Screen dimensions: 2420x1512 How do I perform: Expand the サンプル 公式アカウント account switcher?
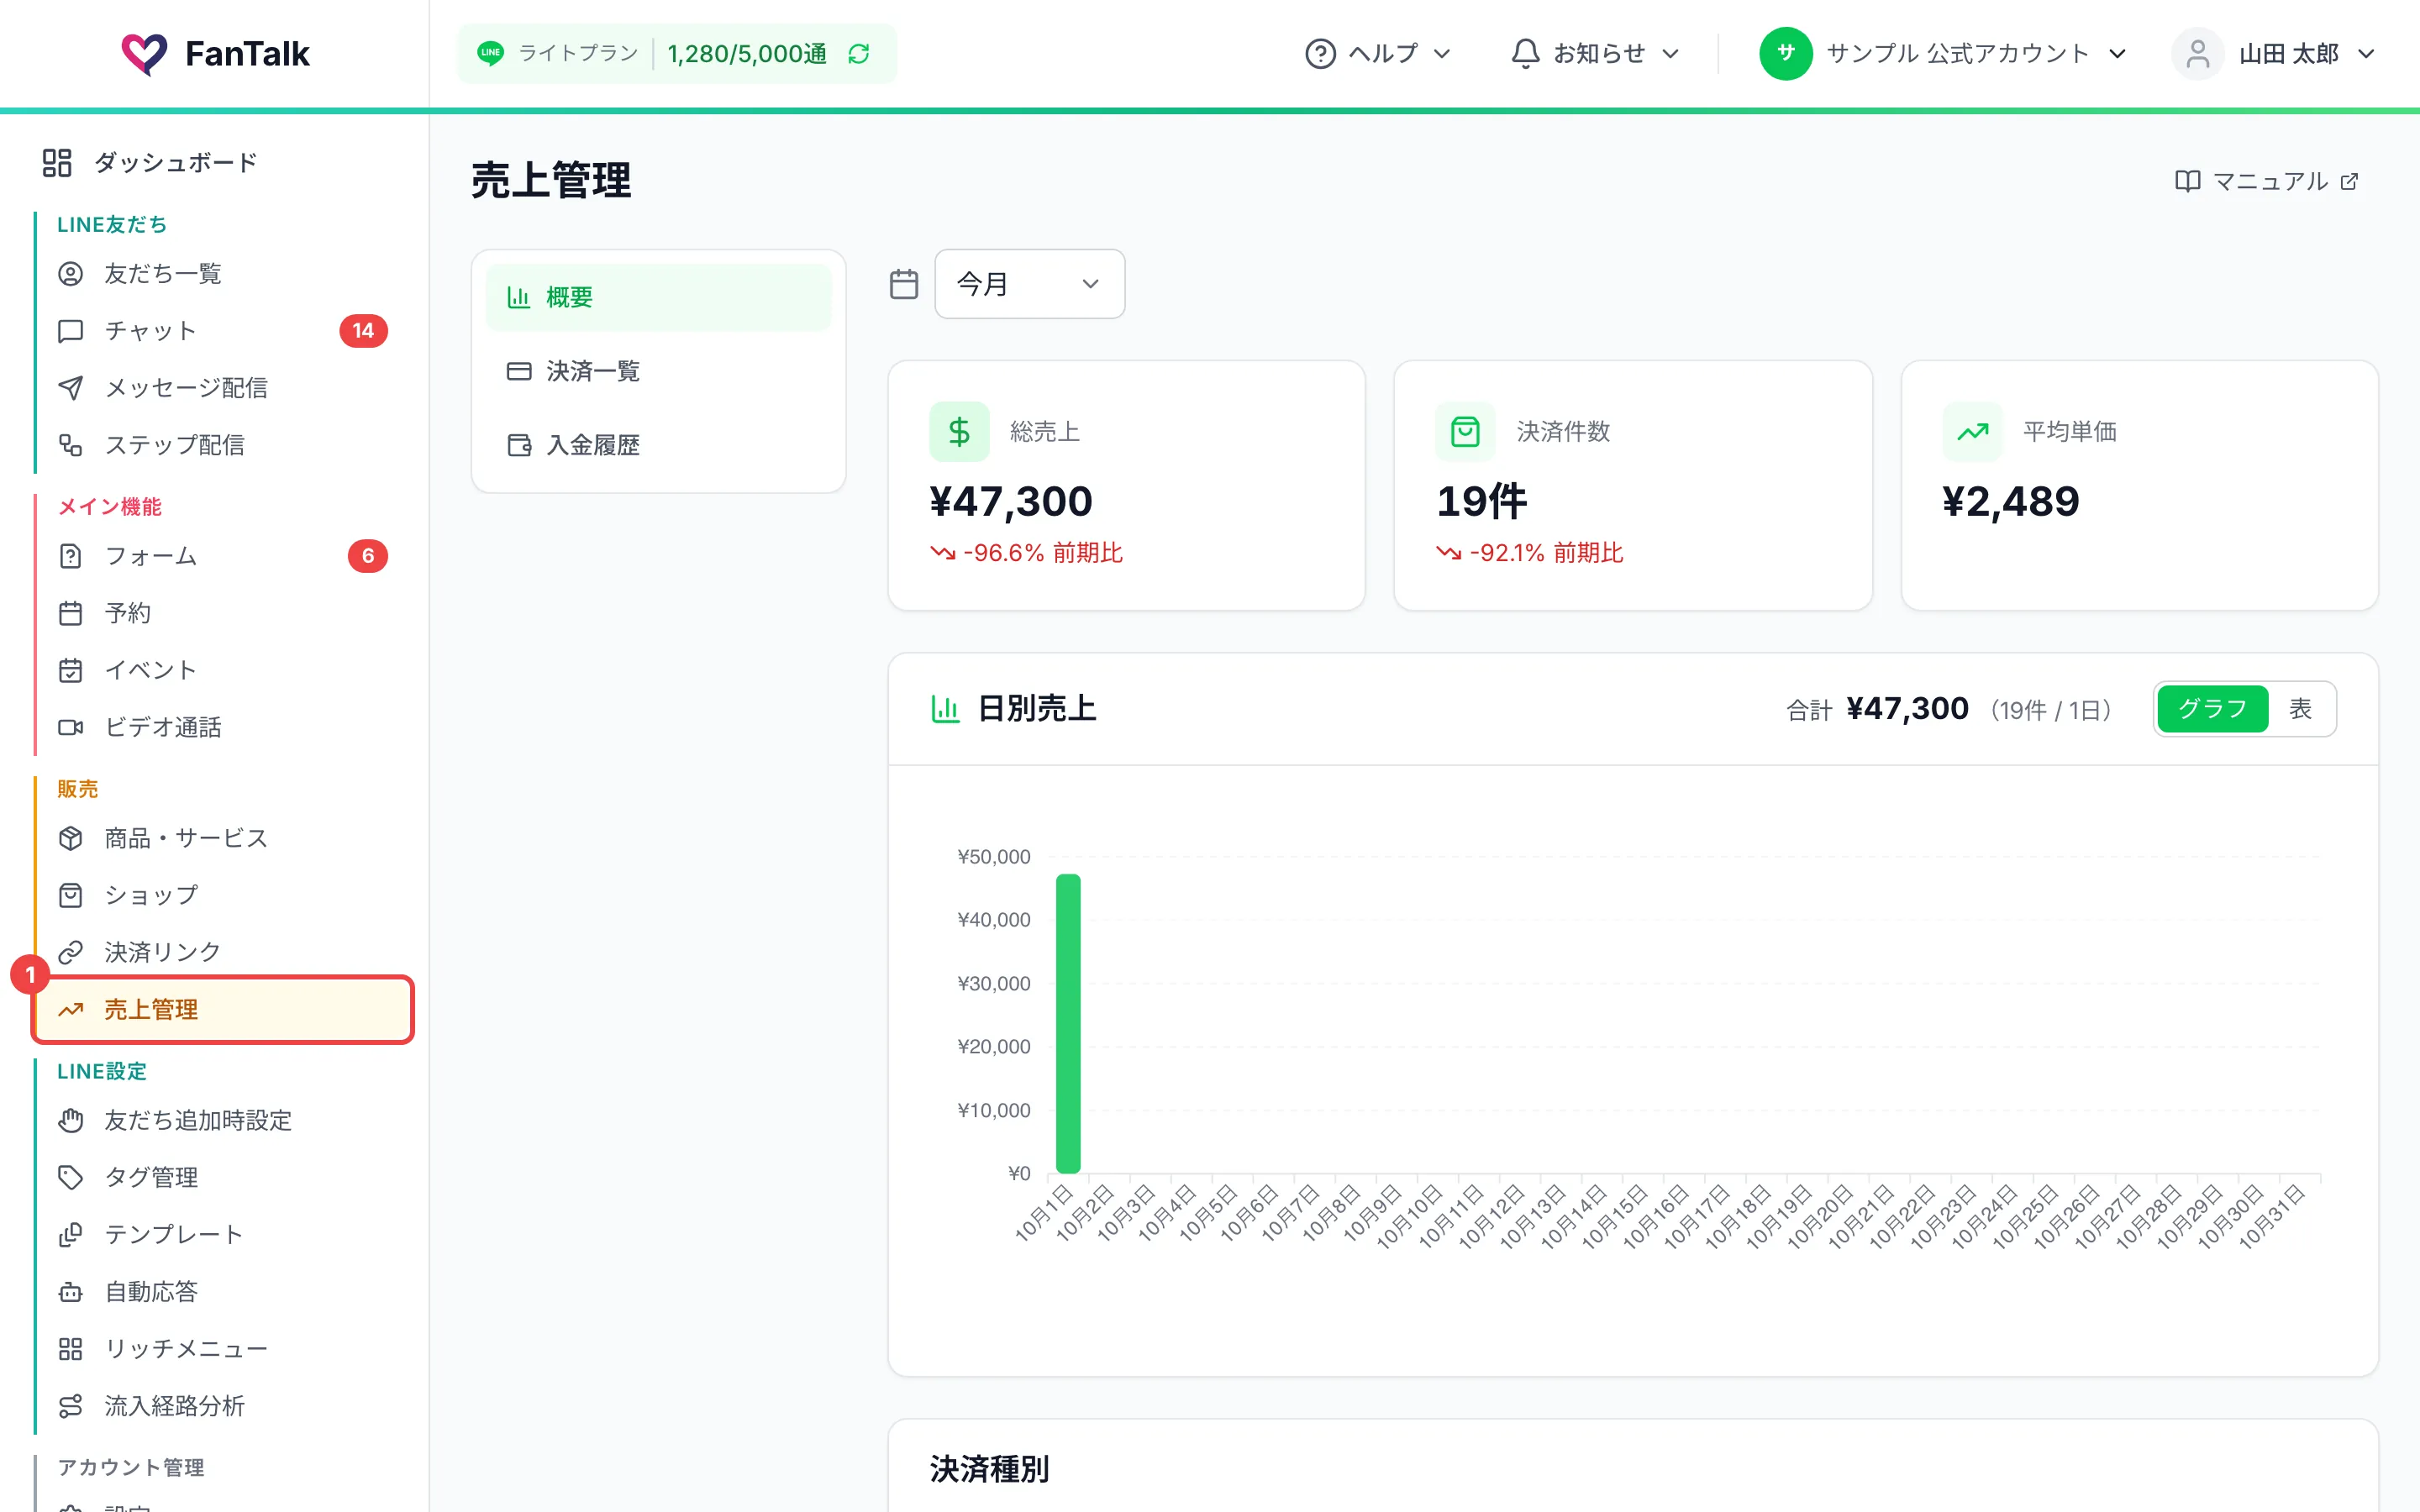[x=1944, y=54]
